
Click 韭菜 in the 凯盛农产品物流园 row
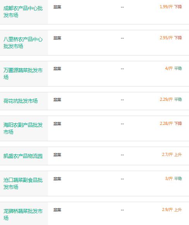[x=57, y=155]
